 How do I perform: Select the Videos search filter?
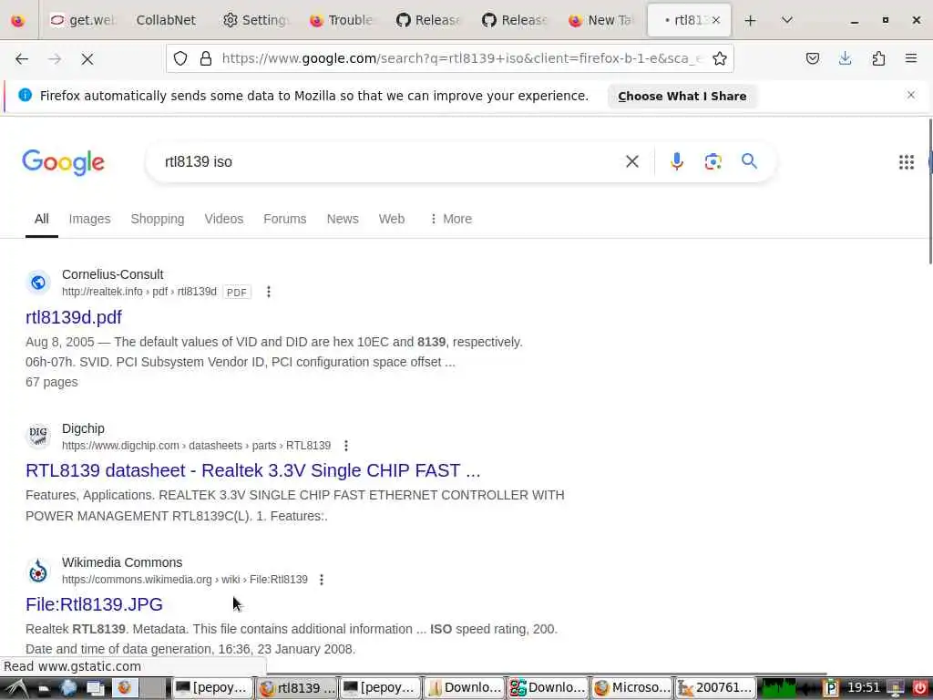tap(224, 219)
